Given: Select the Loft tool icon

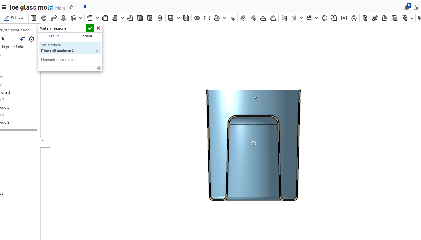Looking at the screenshot, I should pos(63,18).
